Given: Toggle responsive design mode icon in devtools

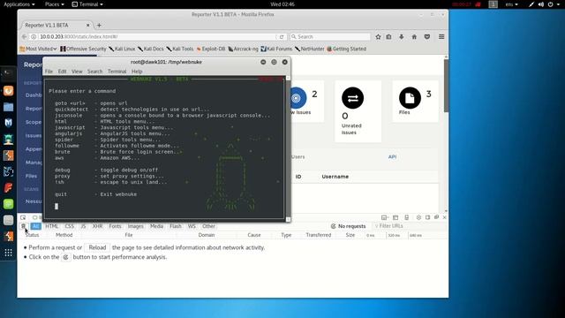Looking at the screenshot, I should click(406, 217).
